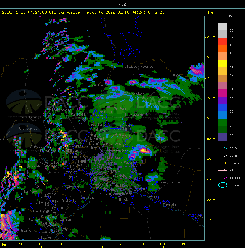Click the 'dBZ' label above the color scale
This screenshot has width=245, height=248.
click(x=230, y=16)
